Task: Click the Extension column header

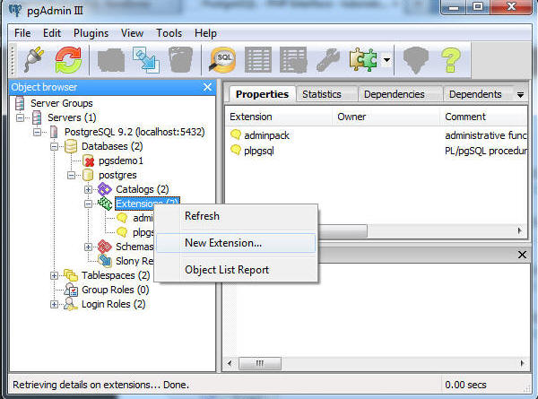Action: click(279, 117)
